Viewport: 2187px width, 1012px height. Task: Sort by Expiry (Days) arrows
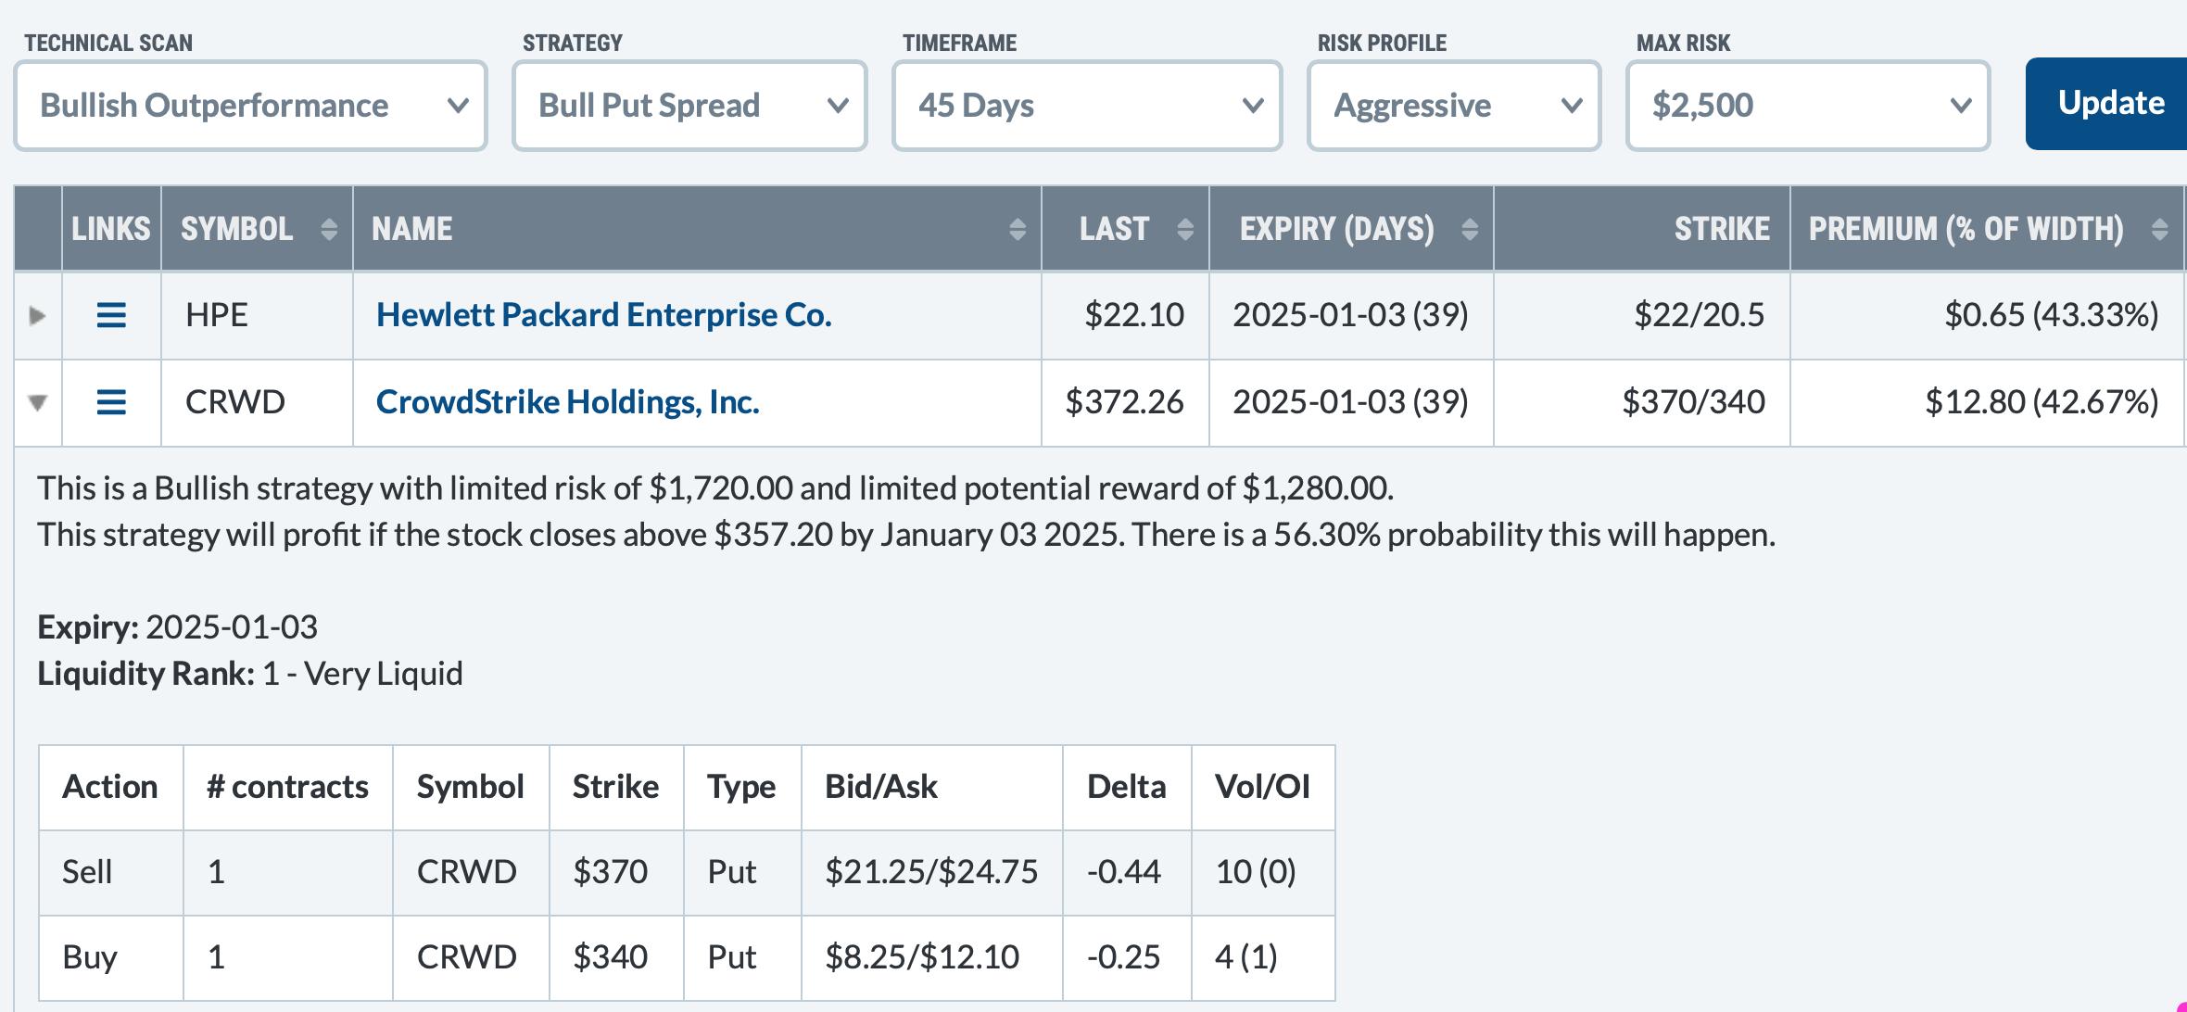pyautogui.click(x=1469, y=229)
